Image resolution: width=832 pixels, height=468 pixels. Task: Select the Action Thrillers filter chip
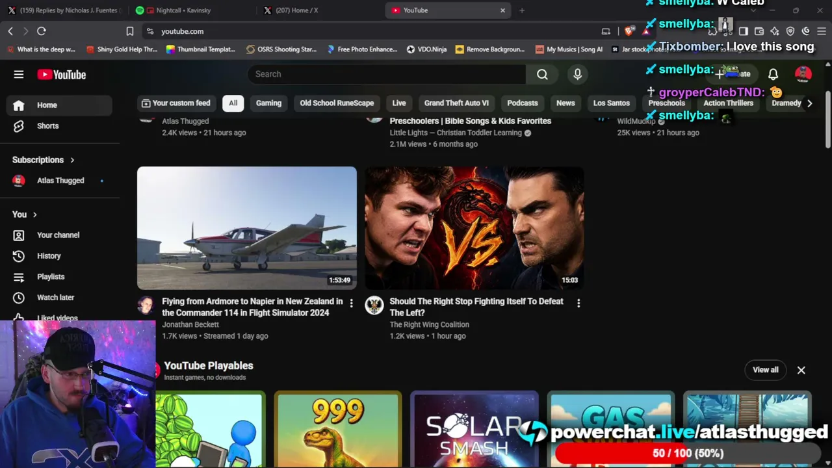coord(728,103)
